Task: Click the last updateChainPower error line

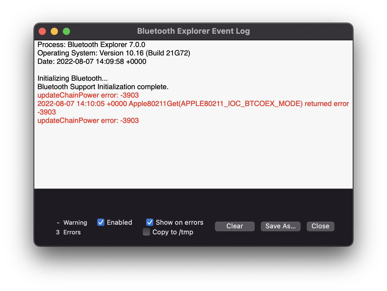Action: click(88, 120)
